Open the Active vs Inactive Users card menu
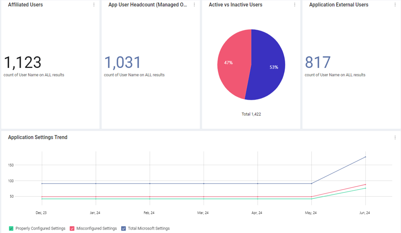 pyautogui.click(x=295, y=4)
